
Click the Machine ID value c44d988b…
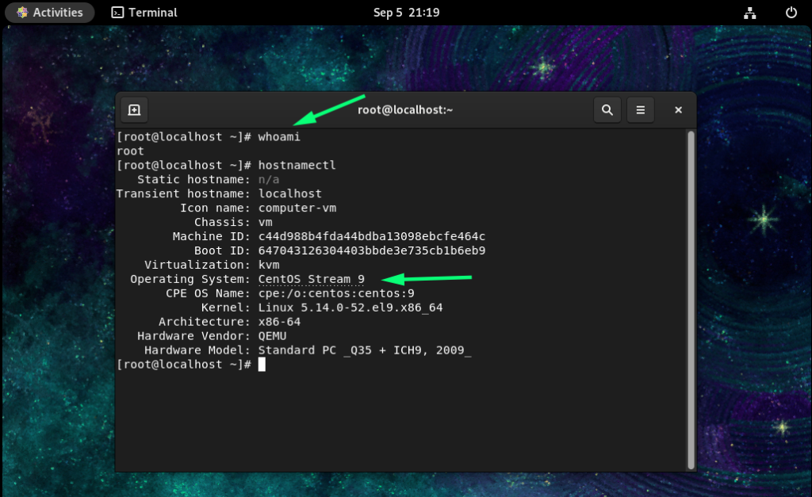(x=372, y=236)
